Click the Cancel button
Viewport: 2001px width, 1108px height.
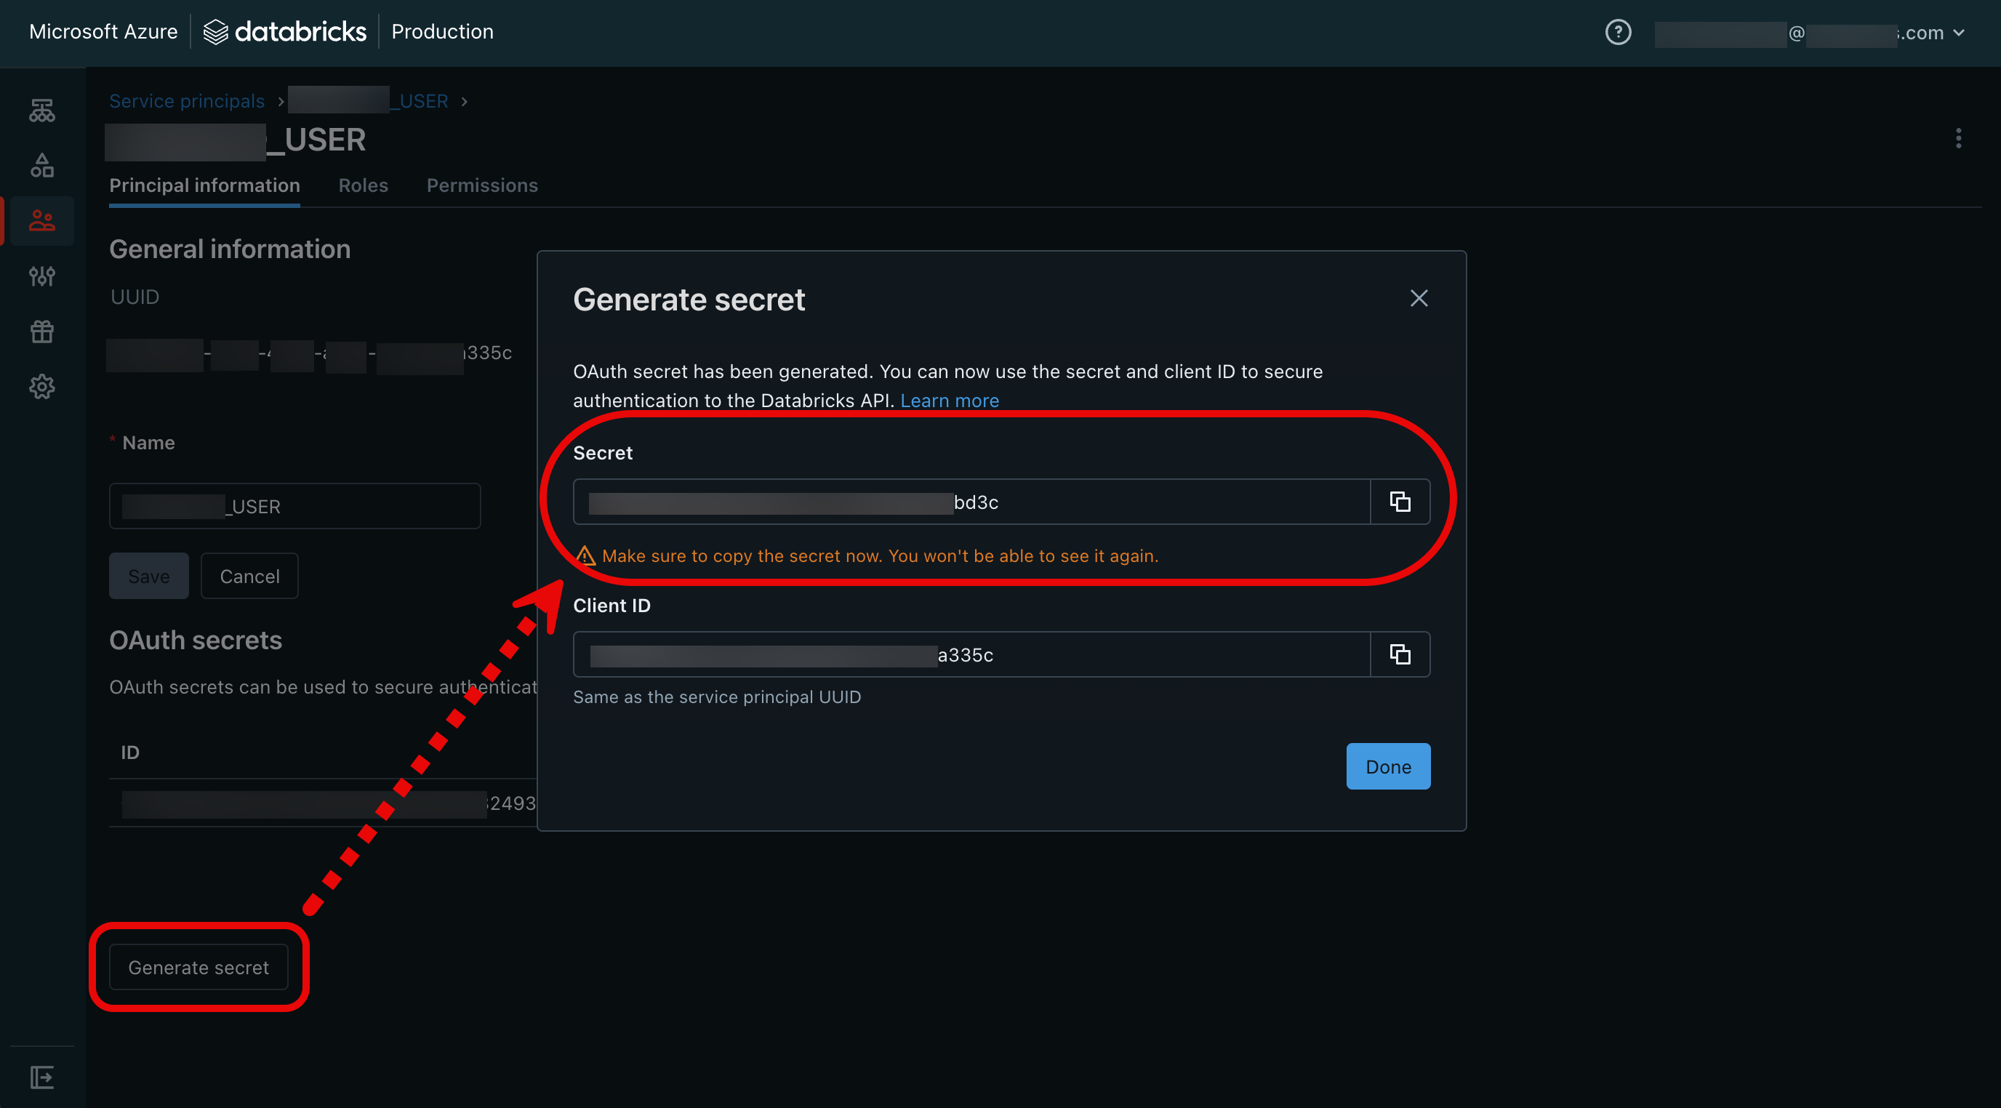(x=249, y=574)
